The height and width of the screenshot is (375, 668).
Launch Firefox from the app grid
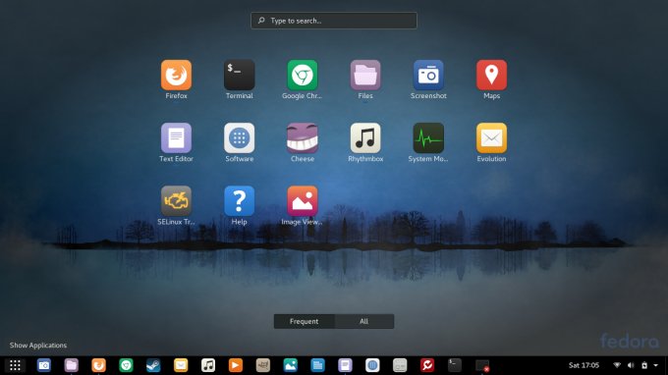176,76
